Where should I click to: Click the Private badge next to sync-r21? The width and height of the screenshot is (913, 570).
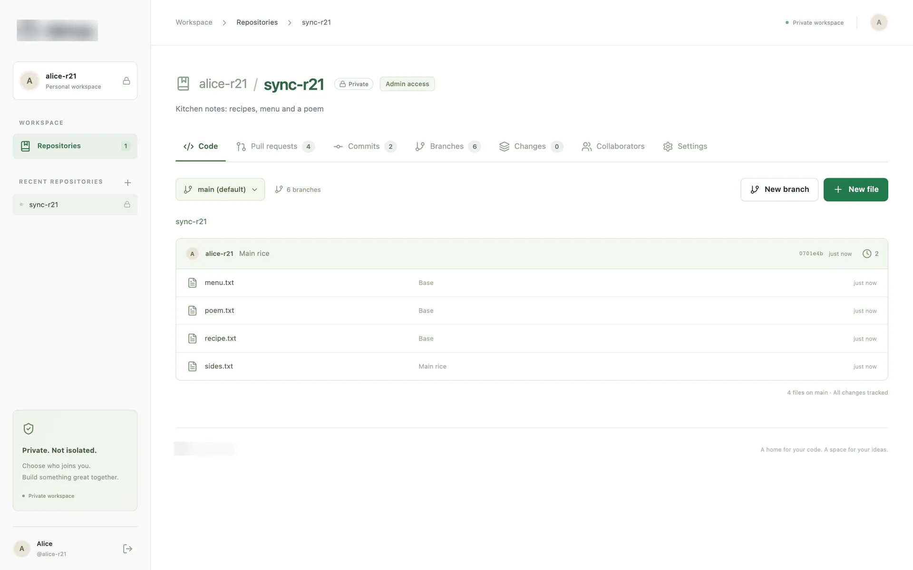[x=354, y=84]
